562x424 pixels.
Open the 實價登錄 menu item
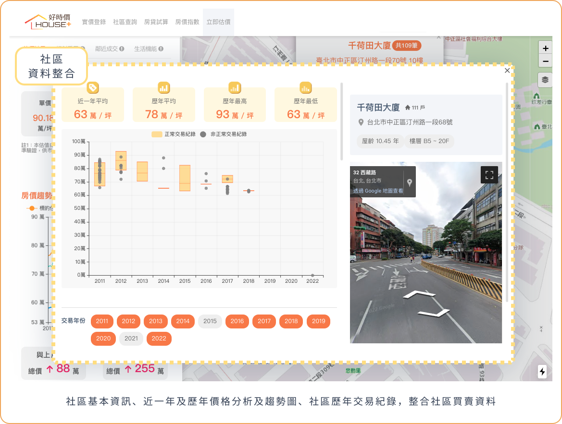point(94,22)
